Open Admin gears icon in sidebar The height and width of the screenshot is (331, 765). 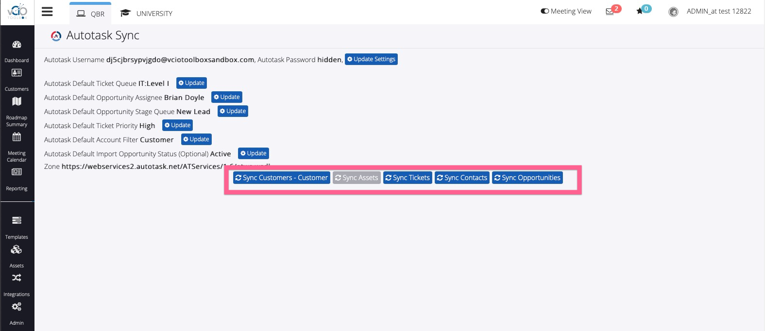click(17, 307)
